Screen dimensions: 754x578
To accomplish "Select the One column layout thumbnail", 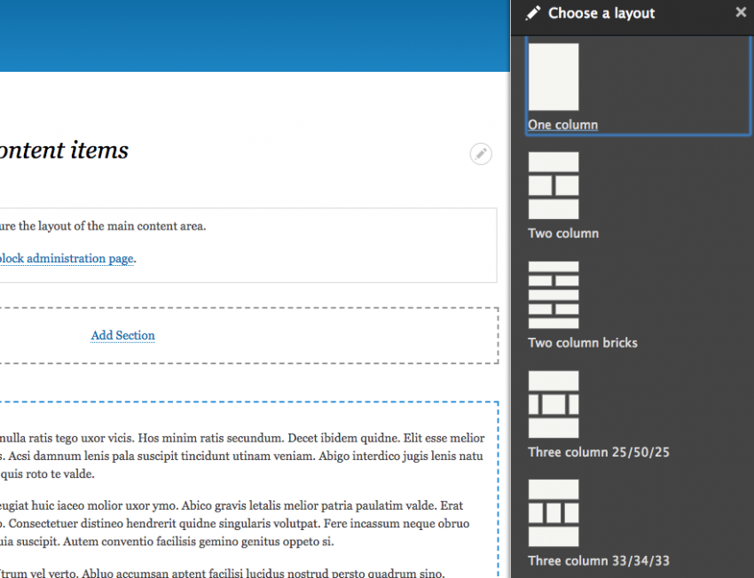I will pos(554,76).
